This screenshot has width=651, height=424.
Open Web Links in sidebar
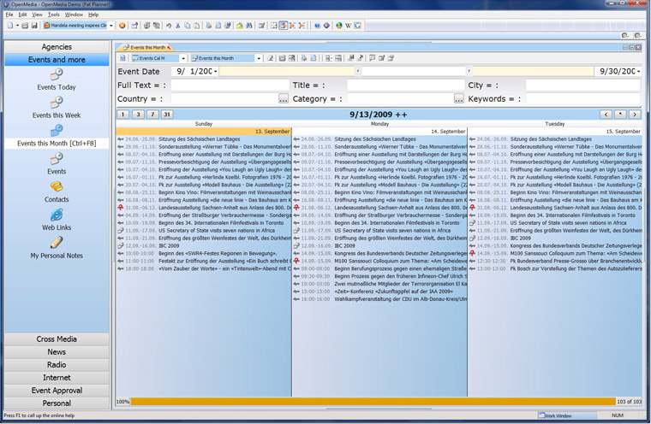pyautogui.click(x=57, y=221)
